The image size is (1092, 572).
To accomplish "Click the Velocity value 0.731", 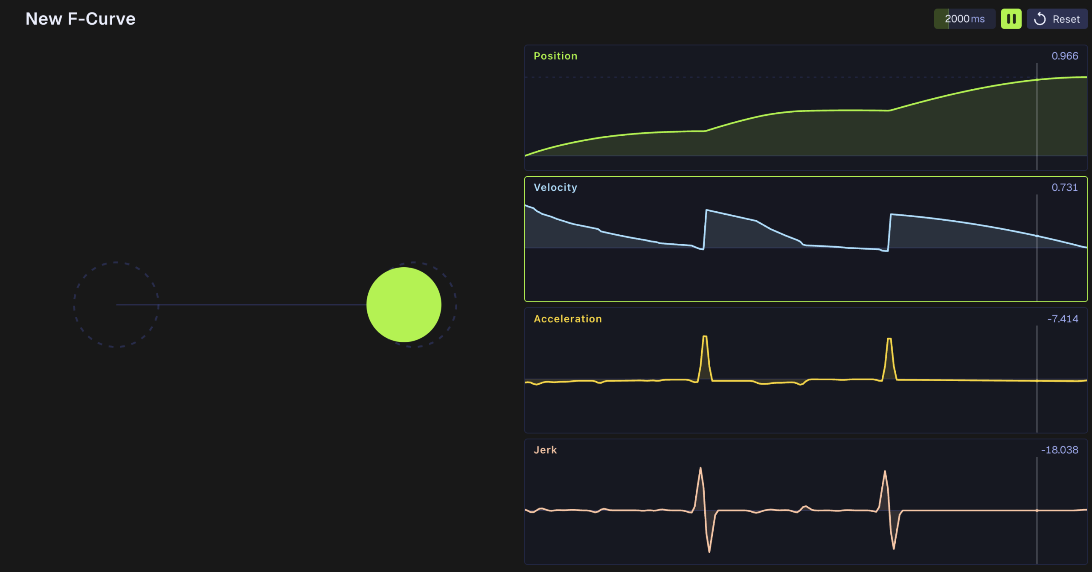I will tap(1065, 187).
